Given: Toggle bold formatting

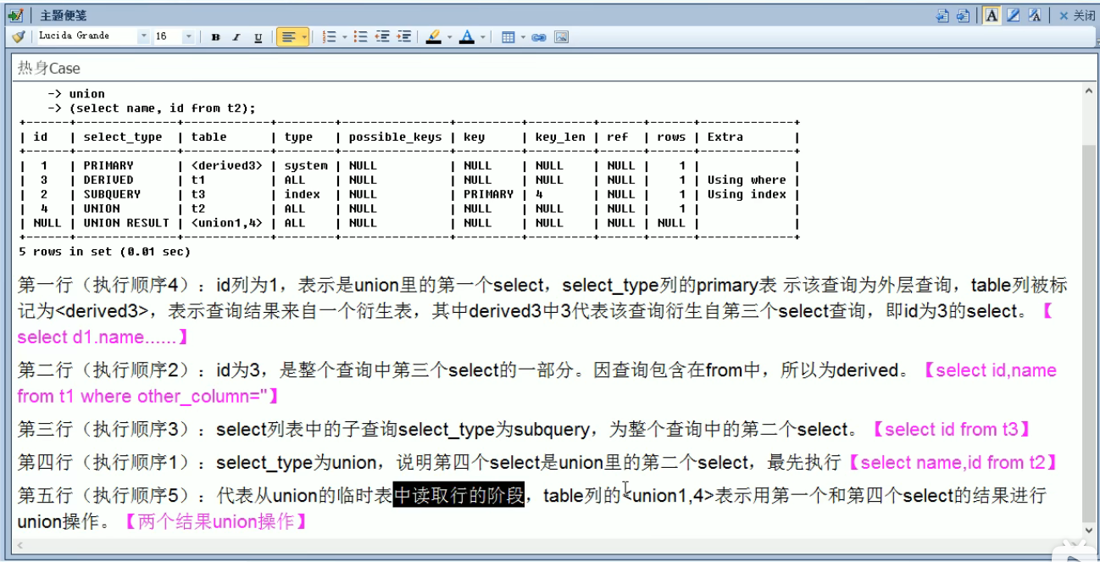Looking at the screenshot, I should (216, 36).
